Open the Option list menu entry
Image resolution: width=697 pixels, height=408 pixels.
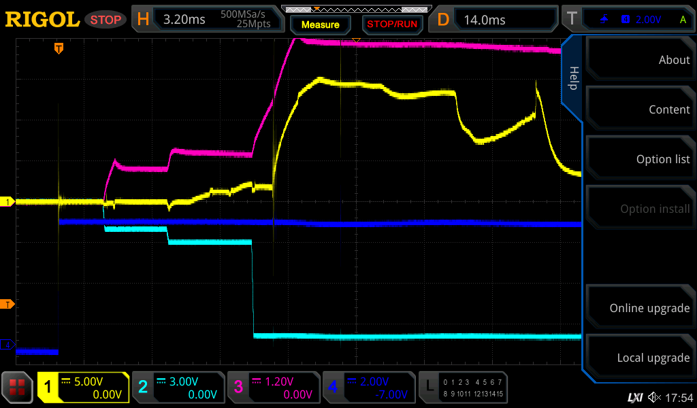click(640, 159)
